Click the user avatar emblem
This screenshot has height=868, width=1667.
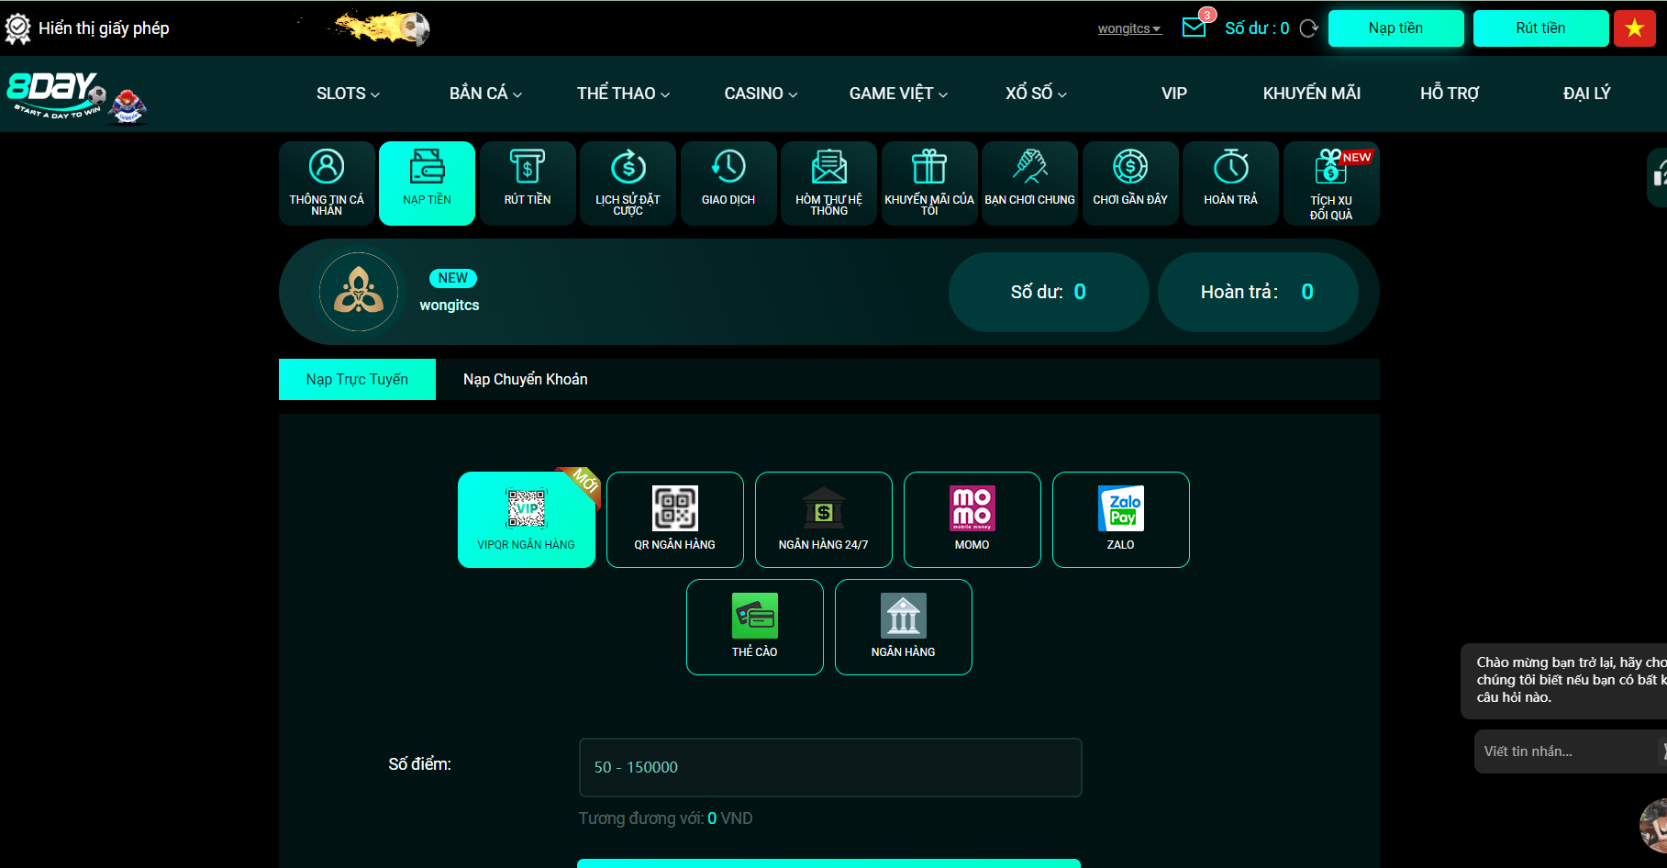(x=359, y=292)
